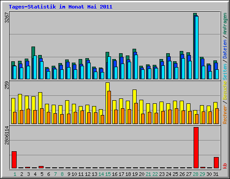Click the y-axis value 259
Screen dimensions: 230x179
click(x=7, y=85)
